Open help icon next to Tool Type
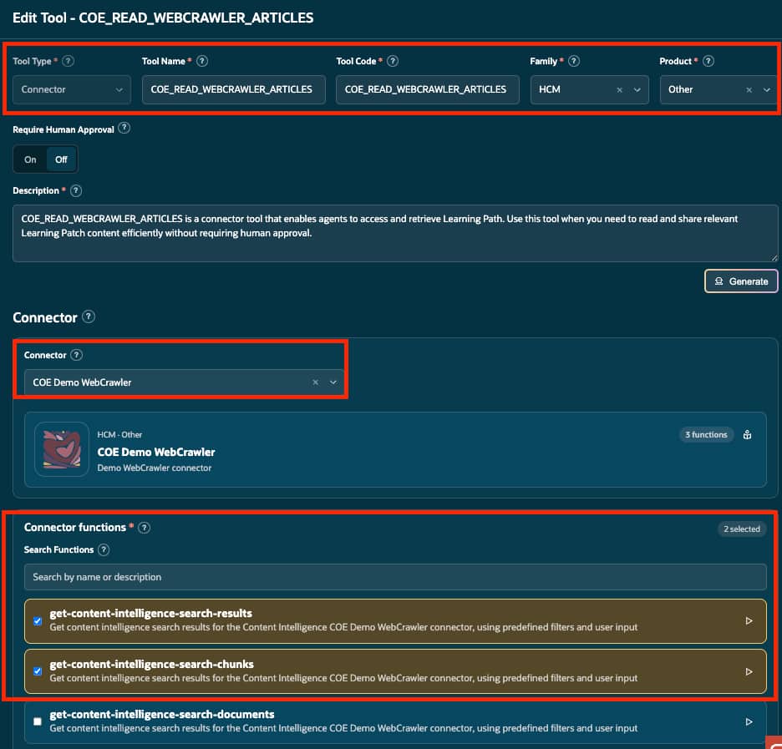The width and height of the screenshot is (782, 749). [x=69, y=61]
